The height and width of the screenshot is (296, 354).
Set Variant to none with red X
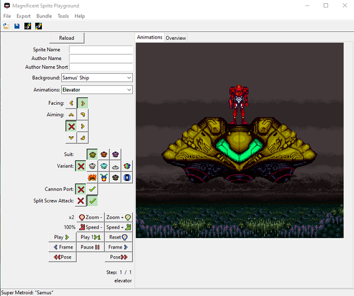pos(81,166)
